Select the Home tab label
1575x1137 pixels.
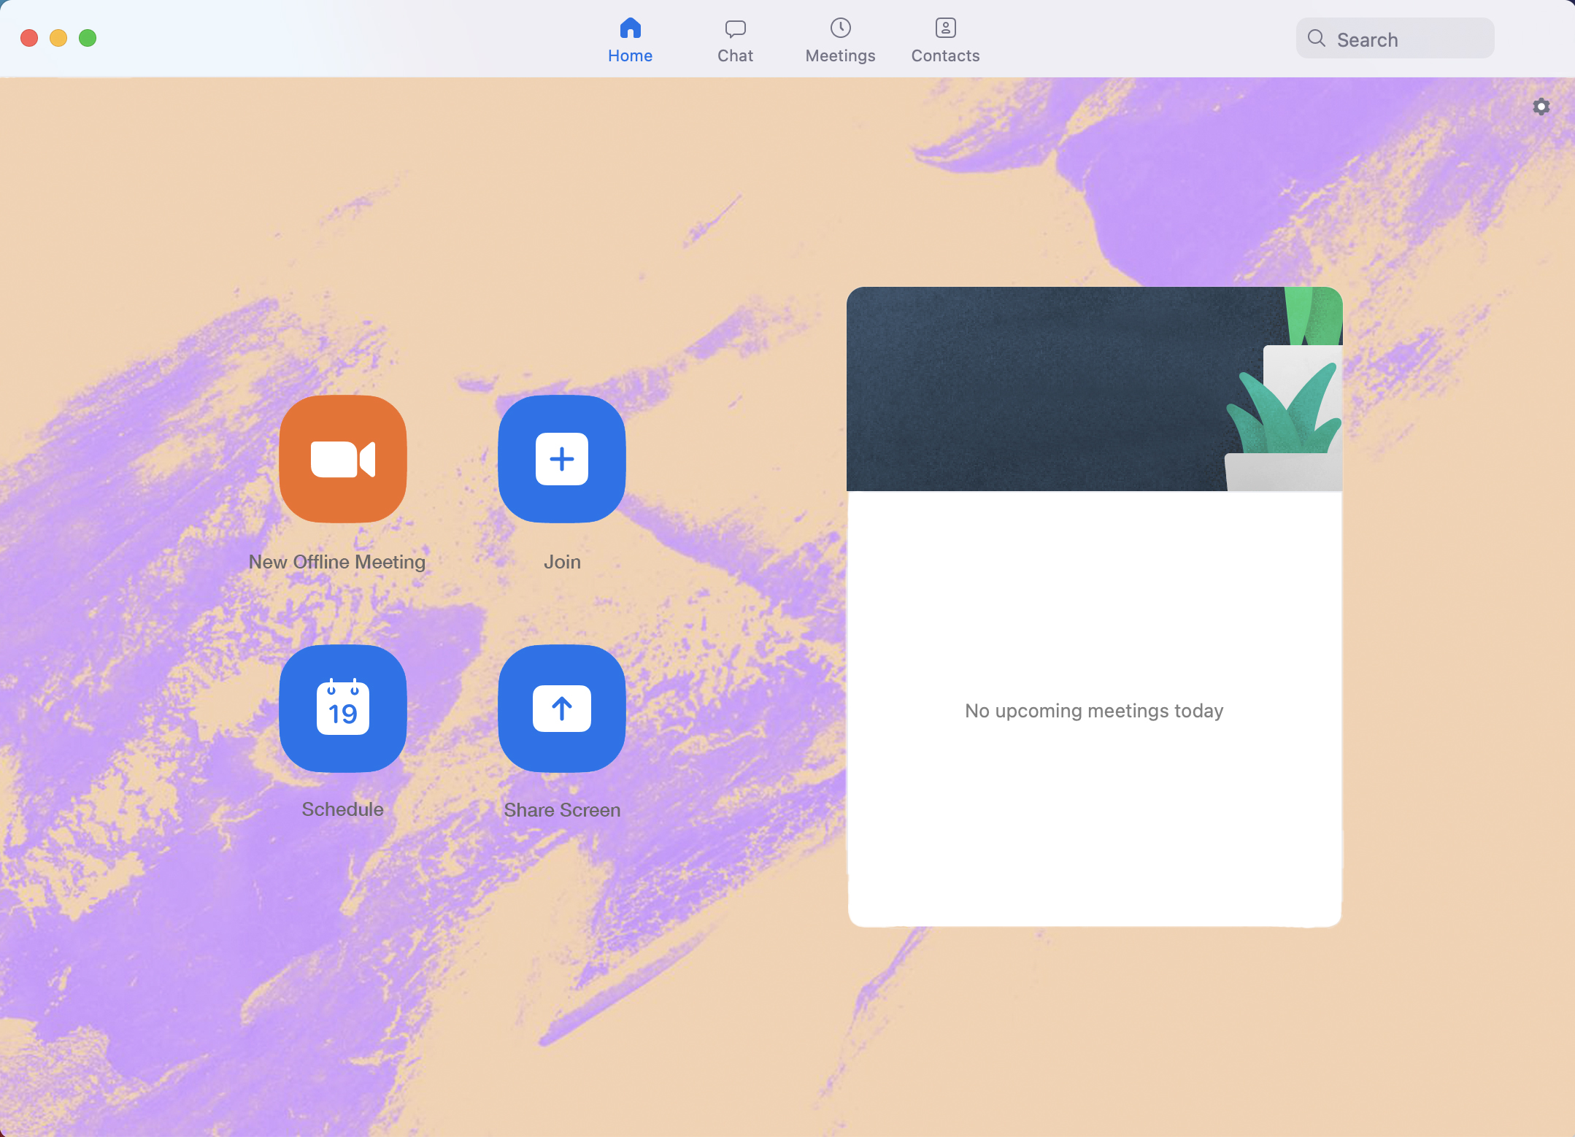[630, 56]
